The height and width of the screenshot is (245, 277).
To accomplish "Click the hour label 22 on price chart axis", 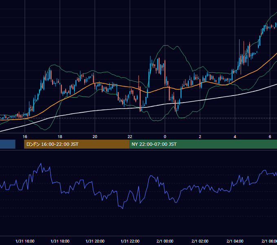I will pyautogui.click(x=130, y=136).
